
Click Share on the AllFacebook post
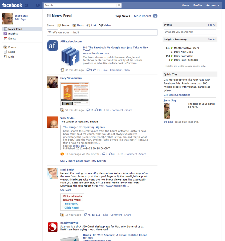pos(127,70)
